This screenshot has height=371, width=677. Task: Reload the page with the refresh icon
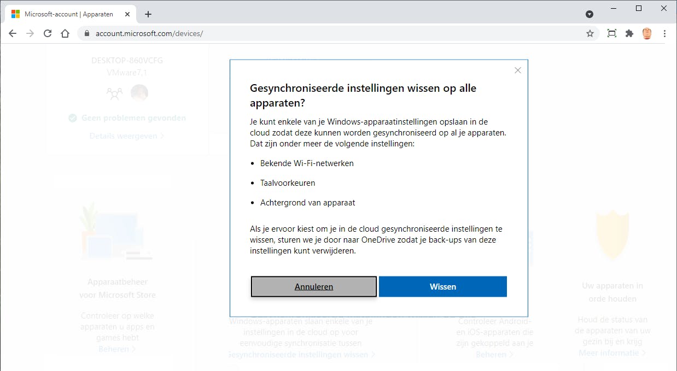coord(48,33)
